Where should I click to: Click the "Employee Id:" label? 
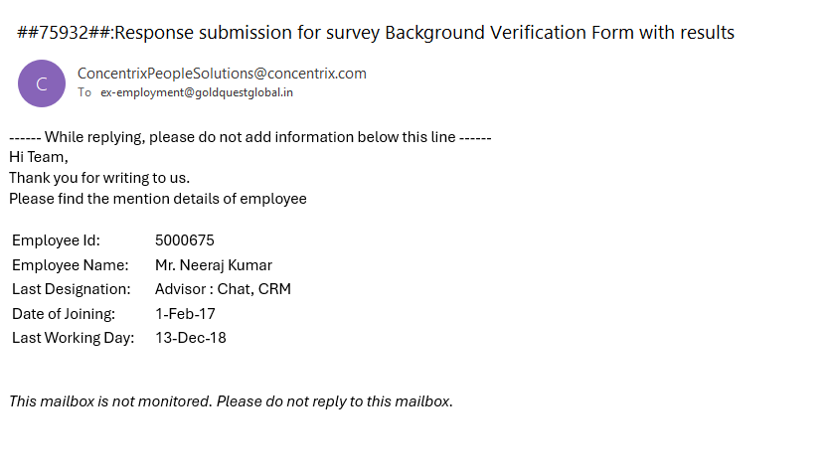click(x=56, y=240)
